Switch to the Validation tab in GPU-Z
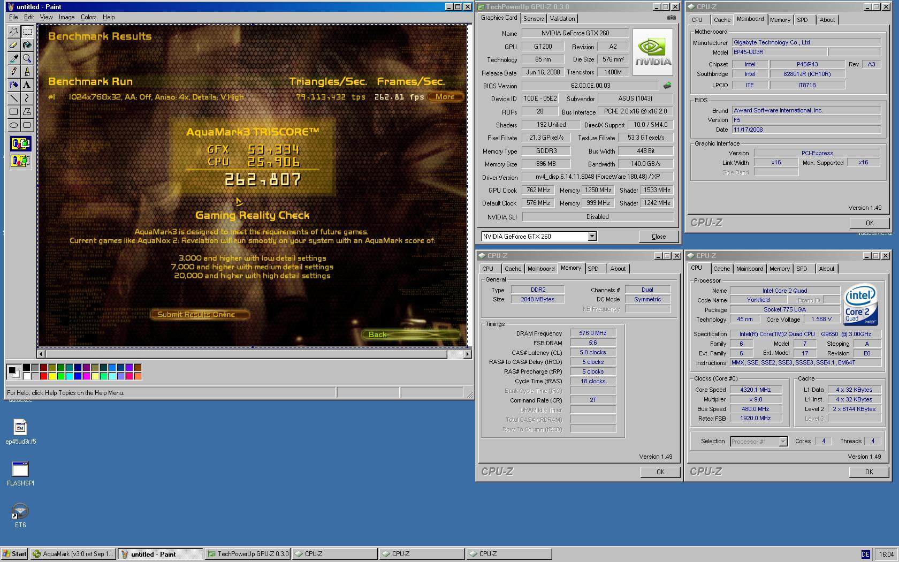The width and height of the screenshot is (899, 562). [x=562, y=19]
